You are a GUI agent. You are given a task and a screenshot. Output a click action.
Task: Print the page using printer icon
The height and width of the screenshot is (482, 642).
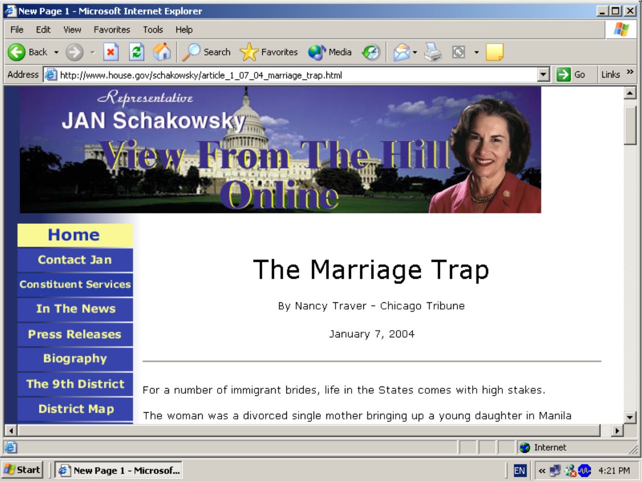point(433,52)
